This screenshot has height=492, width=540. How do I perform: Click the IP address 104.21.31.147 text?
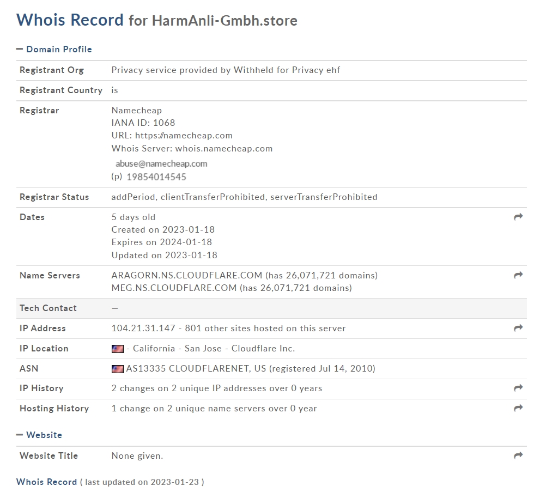pos(143,328)
